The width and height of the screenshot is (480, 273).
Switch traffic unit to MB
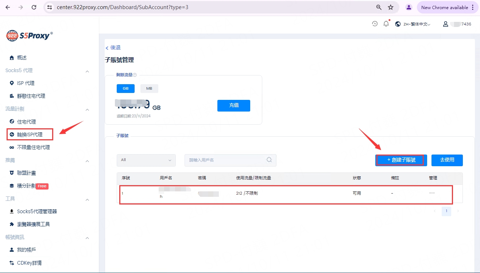coord(149,89)
